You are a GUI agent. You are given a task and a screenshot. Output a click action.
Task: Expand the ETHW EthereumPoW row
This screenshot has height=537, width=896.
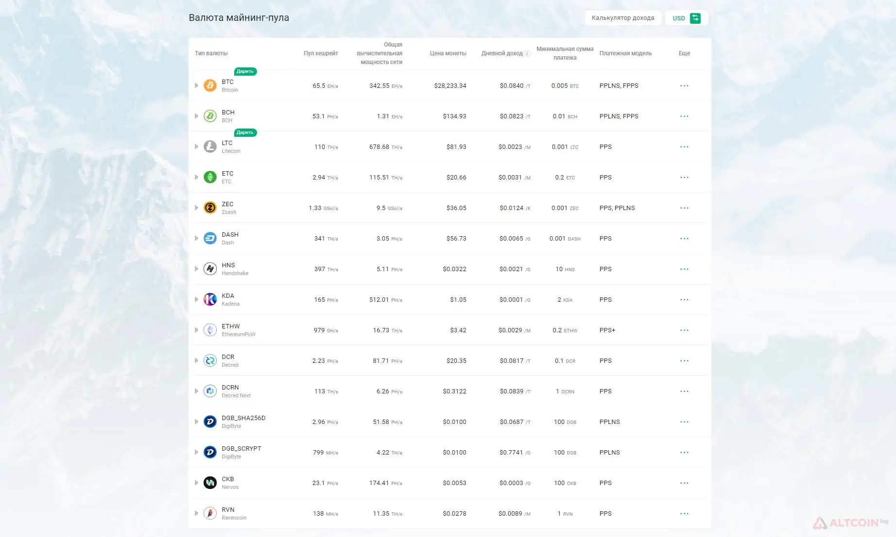point(196,330)
